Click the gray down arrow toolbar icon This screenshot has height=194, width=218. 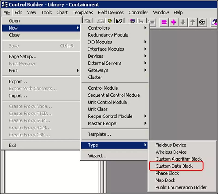coord(183,22)
